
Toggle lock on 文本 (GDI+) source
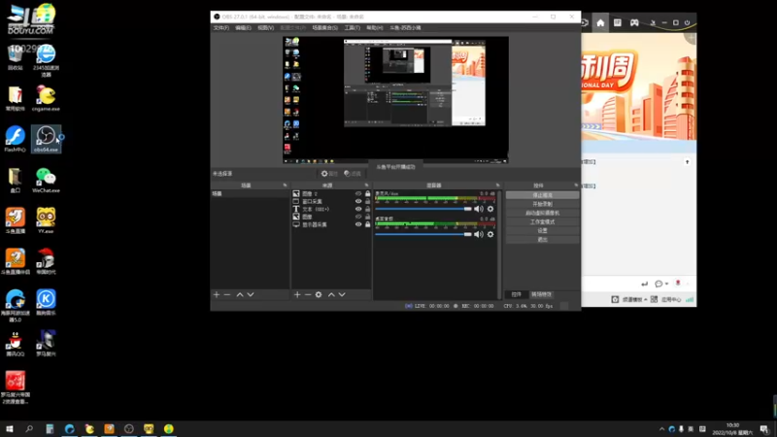[368, 209]
